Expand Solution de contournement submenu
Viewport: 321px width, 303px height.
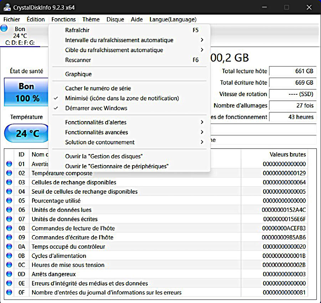[129, 142]
